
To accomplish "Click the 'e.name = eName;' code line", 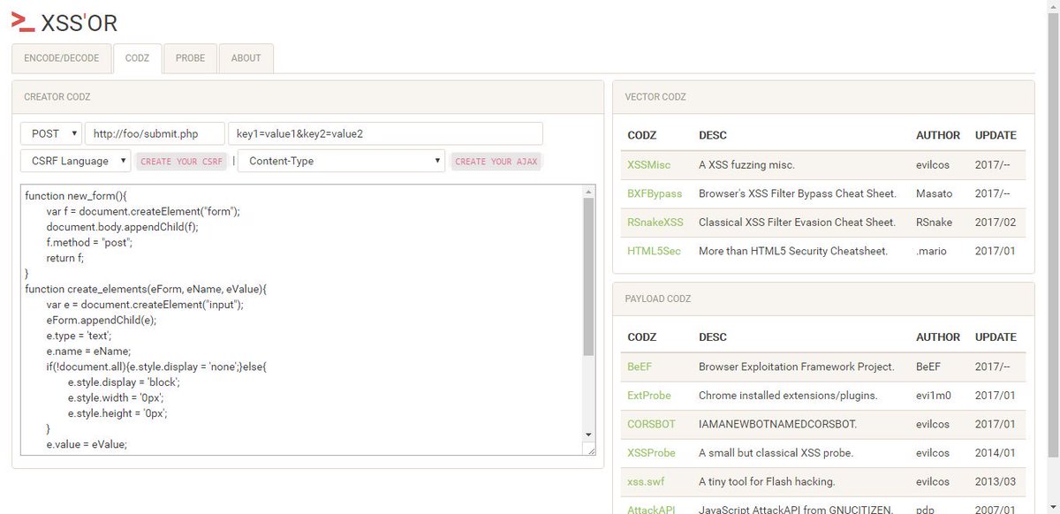I will pyautogui.click(x=88, y=351).
